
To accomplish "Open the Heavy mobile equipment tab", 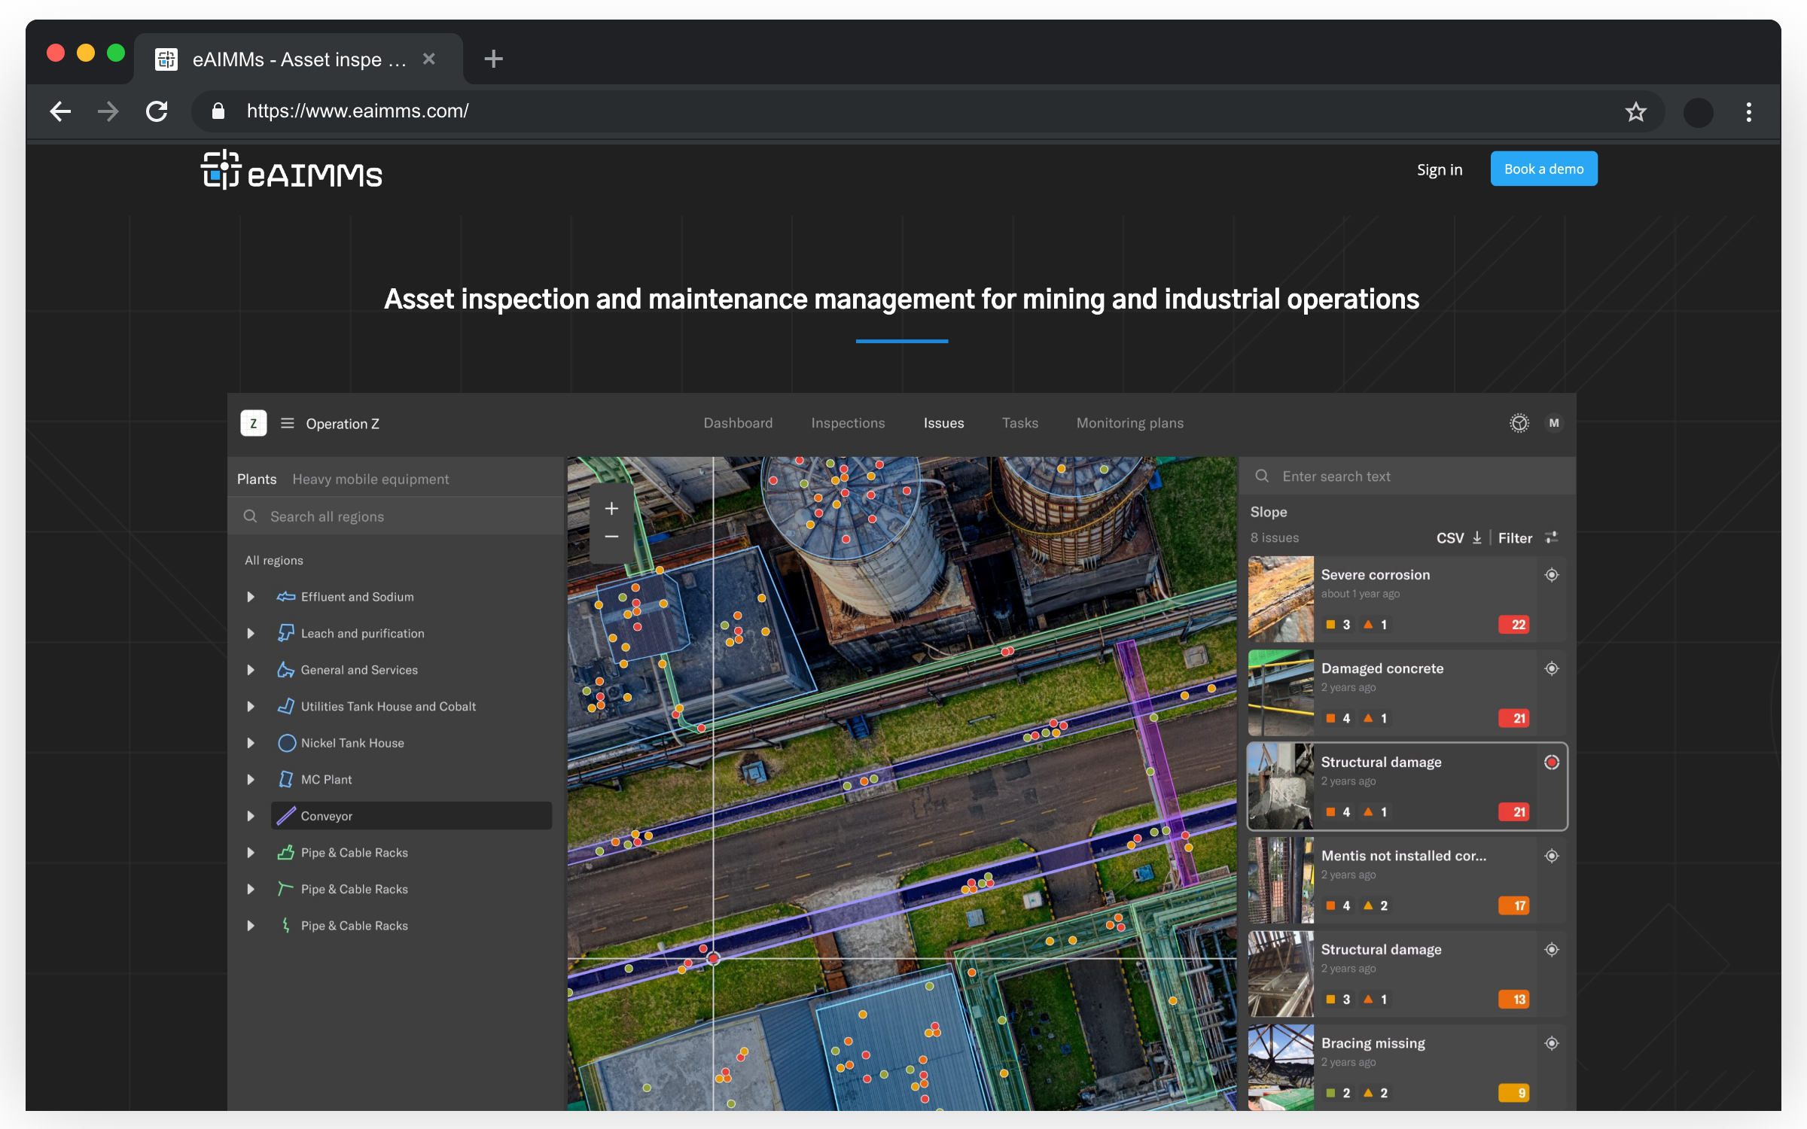I will coord(370,478).
